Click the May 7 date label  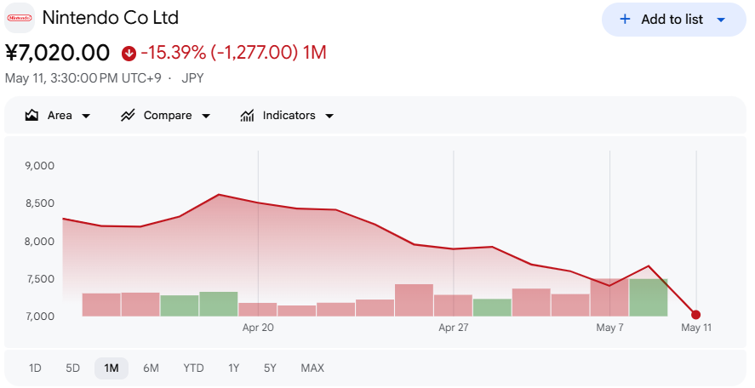609,328
